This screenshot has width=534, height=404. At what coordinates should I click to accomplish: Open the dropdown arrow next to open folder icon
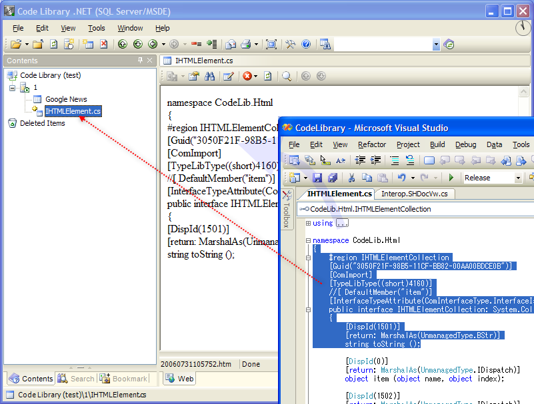pyautogui.click(x=27, y=44)
